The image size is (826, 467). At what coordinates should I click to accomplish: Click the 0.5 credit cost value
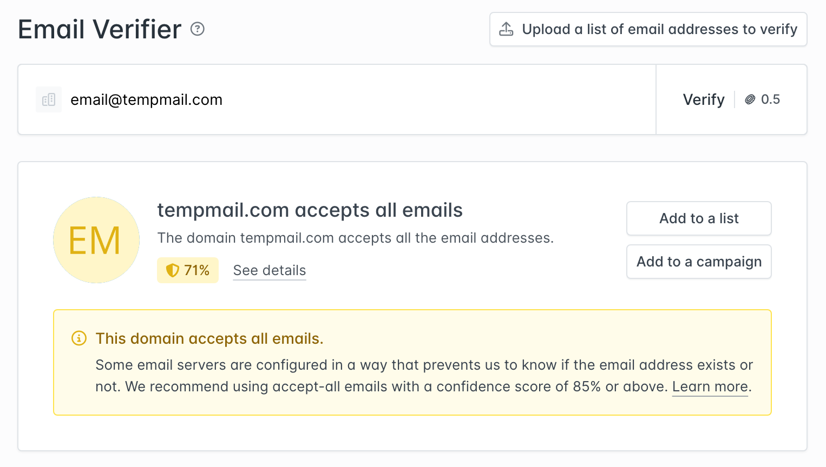770,99
